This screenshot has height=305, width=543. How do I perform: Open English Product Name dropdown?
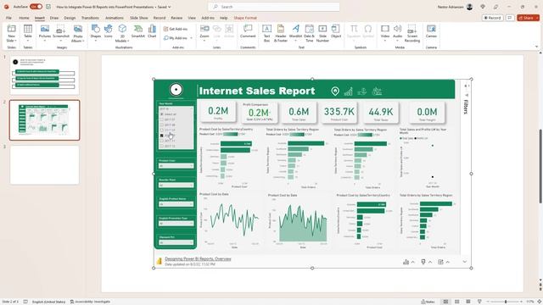176,204
